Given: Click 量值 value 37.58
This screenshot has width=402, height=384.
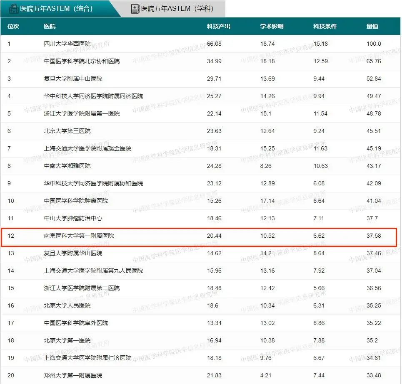Looking at the screenshot, I should point(374,236).
